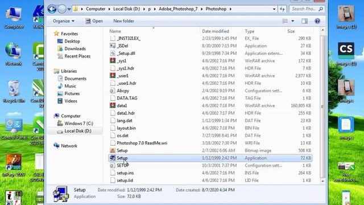The height and width of the screenshot is (205, 364).
Task: Select Computer in the address breadcrumb
Action: (96, 9)
